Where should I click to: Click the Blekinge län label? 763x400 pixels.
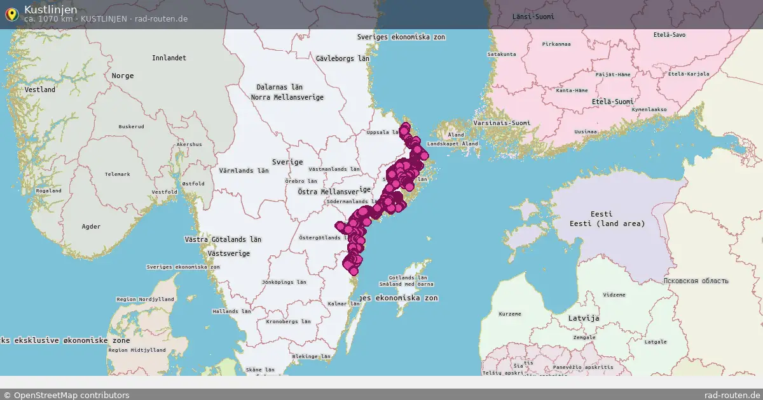312,357
